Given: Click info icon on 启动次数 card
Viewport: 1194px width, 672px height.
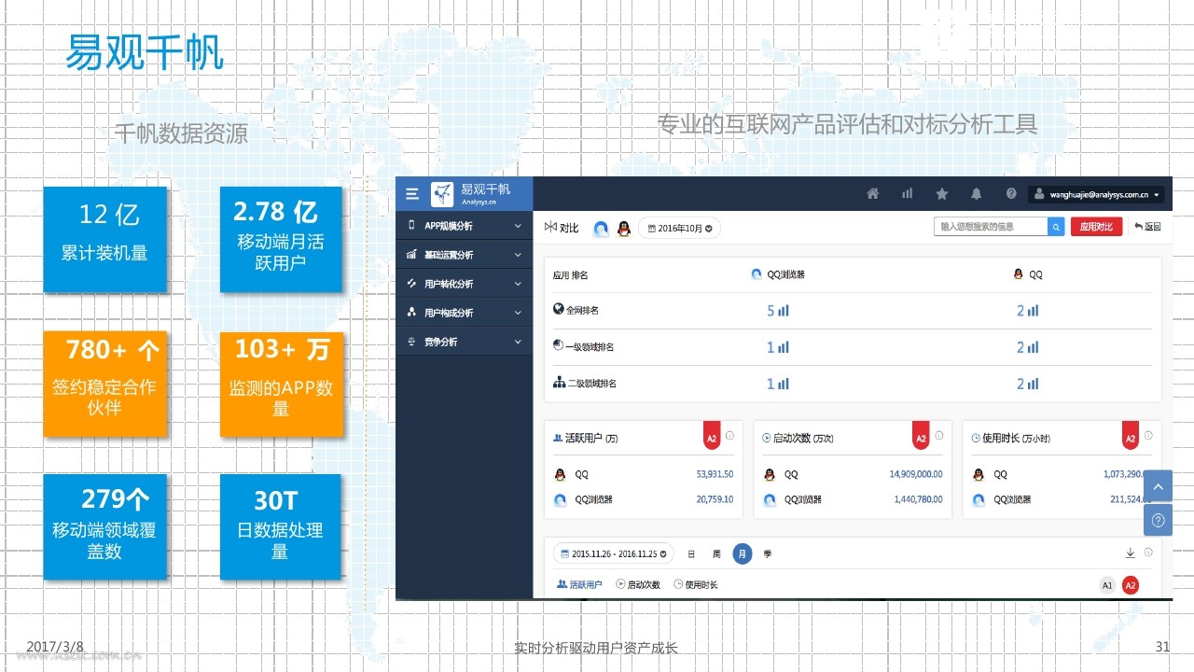Looking at the screenshot, I should [939, 436].
